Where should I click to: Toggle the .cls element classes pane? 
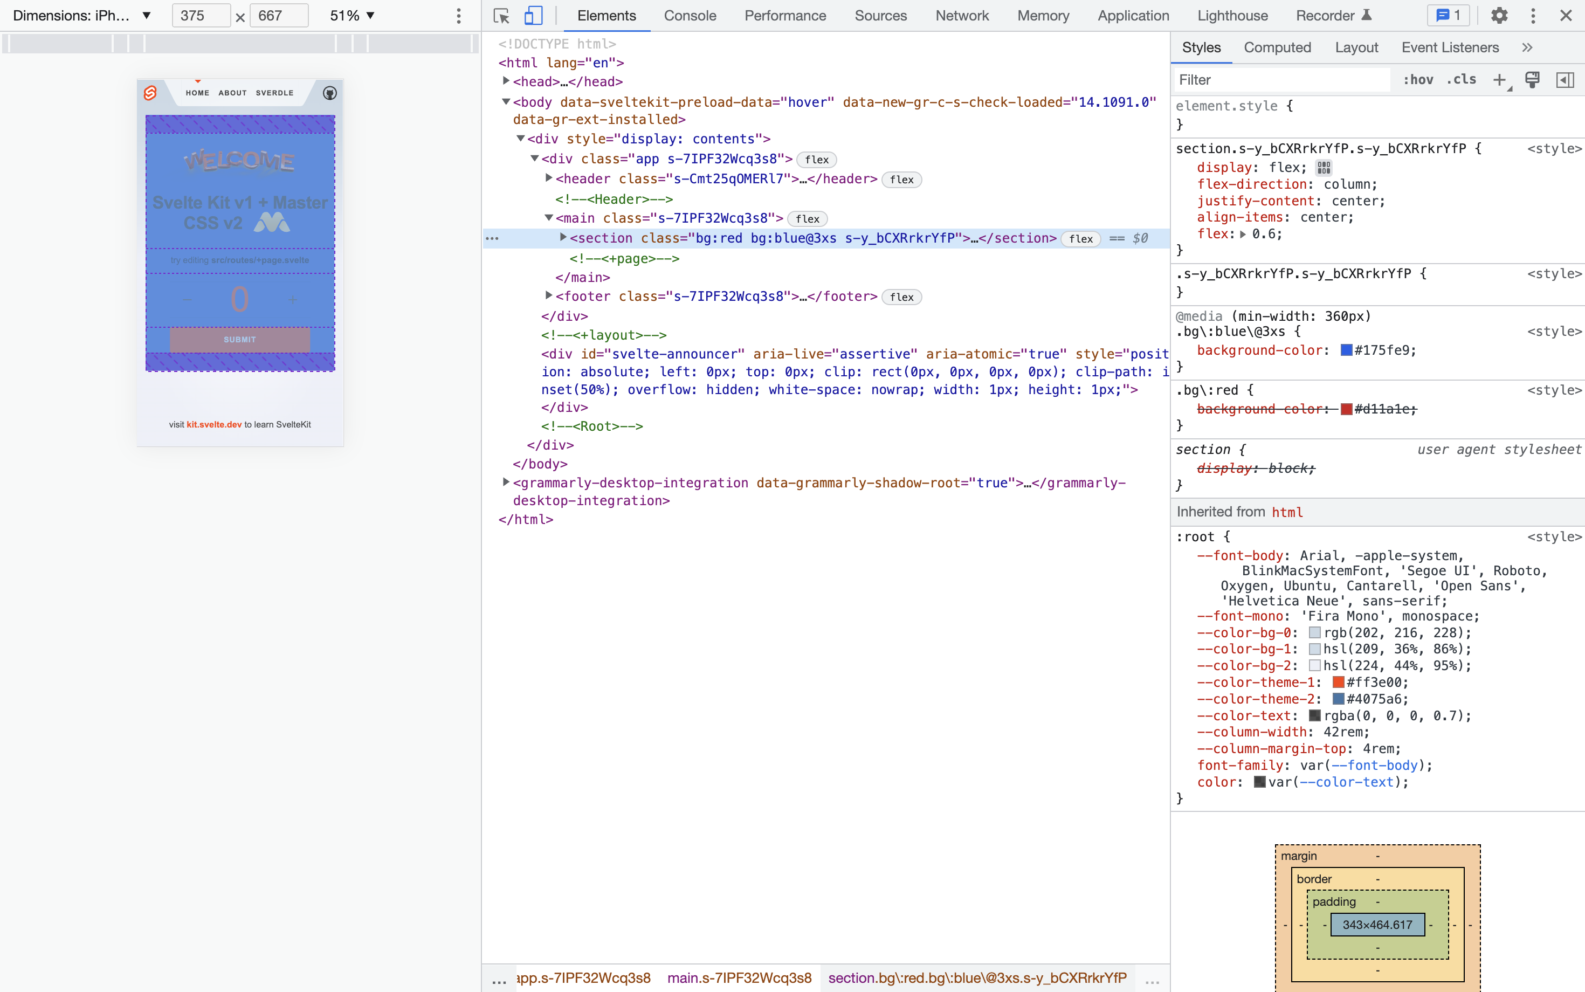tap(1462, 79)
